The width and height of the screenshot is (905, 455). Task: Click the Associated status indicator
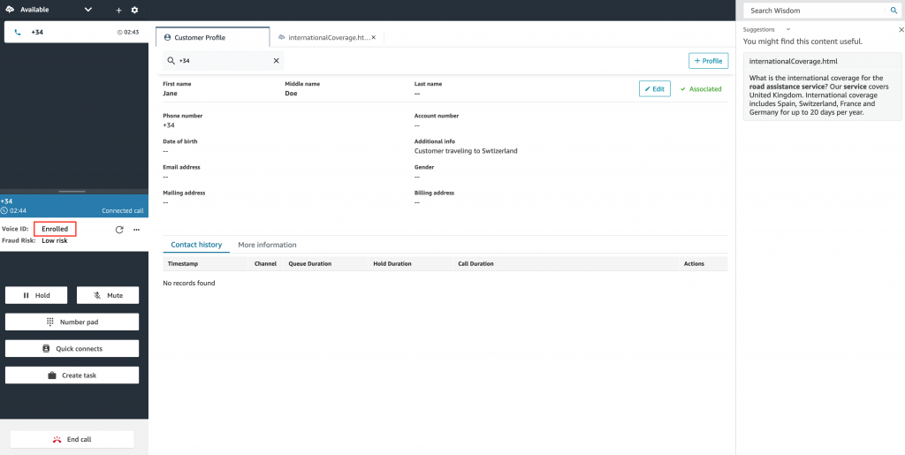pos(701,89)
